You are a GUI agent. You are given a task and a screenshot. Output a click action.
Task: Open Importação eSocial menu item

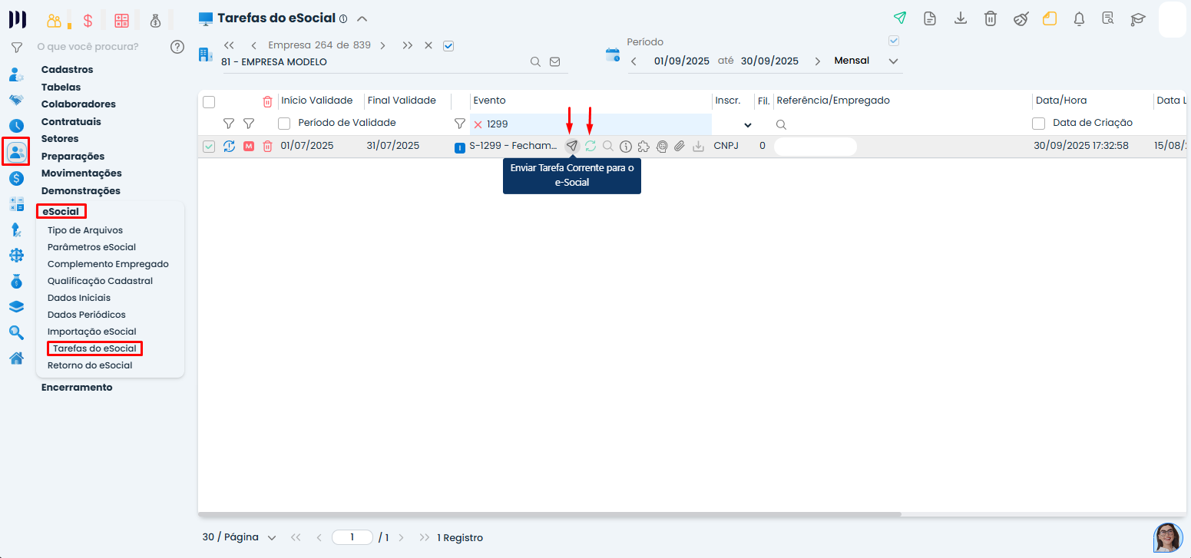click(x=92, y=332)
